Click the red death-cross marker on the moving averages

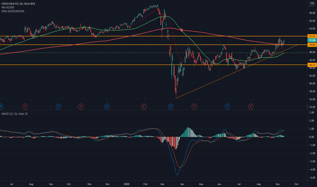tap(181, 30)
